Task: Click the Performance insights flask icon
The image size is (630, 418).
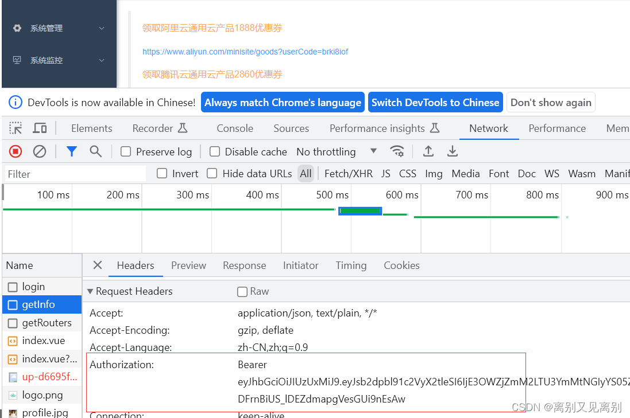Action: [x=435, y=128]
